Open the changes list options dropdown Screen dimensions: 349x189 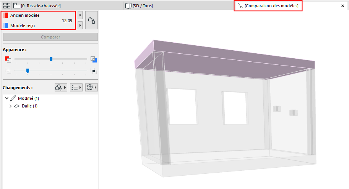coord(76,87)
